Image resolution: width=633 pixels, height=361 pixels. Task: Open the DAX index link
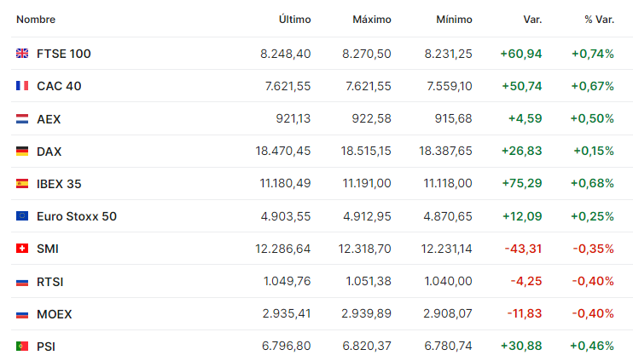tap(49, 152)
